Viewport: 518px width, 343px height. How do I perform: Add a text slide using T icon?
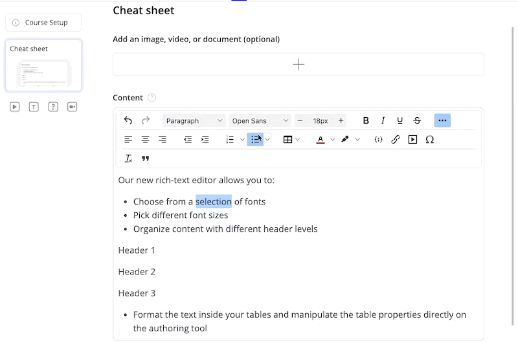tap(34, 107)
